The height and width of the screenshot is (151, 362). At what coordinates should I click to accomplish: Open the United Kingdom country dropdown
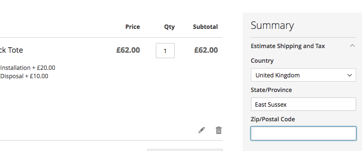click(x=303, y=75)
